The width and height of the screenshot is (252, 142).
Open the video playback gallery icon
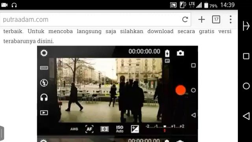pos(44,113)
